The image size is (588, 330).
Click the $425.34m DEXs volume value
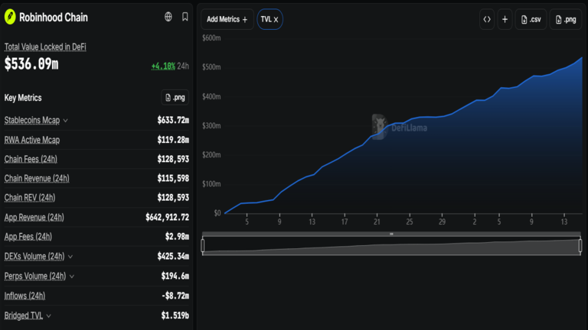[x=173, y=257]
